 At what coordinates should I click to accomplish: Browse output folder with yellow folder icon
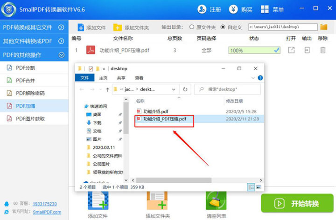point(324,27)
